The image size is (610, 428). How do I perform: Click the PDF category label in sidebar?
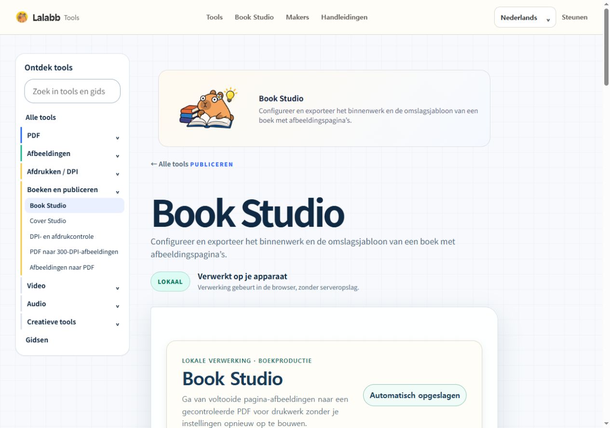33,135
